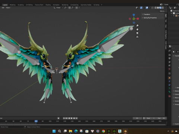Click the current frame number field
This screenshot has height=134, width=179.
tap(137, 118)
